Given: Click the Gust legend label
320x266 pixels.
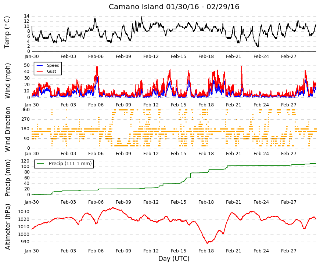Looking at the screenshot, I should 51,71.
